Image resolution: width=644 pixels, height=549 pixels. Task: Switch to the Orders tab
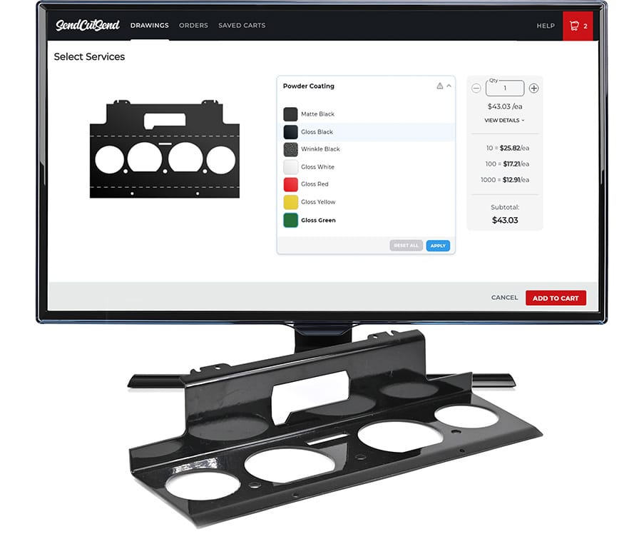[x=193, y=26]
